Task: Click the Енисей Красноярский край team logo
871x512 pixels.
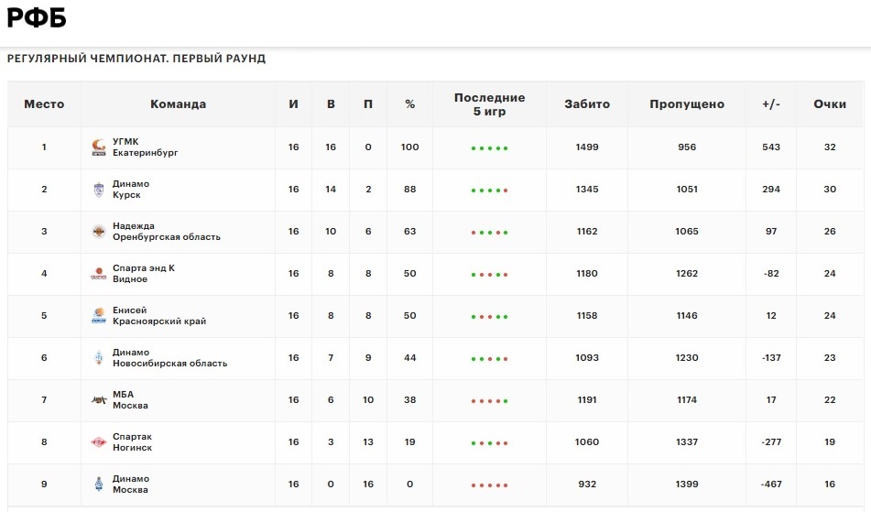Action: click(99, 316)
